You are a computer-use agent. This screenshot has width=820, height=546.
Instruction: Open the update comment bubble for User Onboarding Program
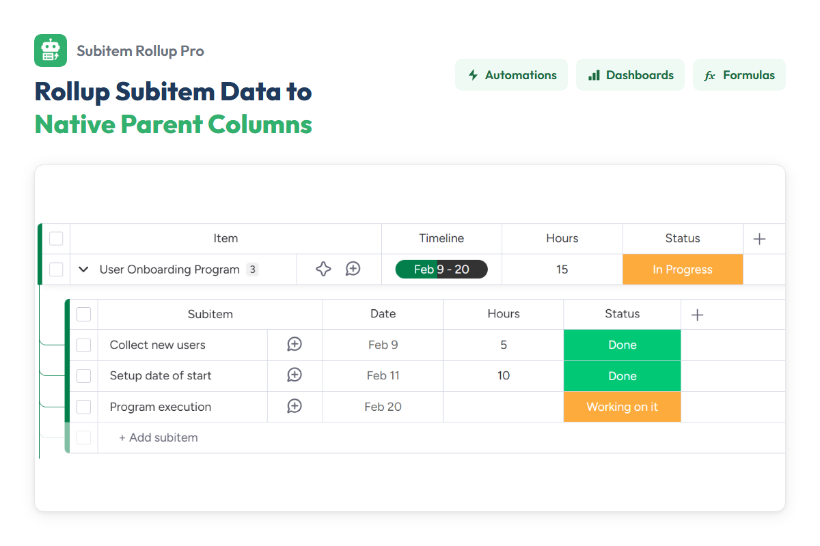[x=353, y=269]
